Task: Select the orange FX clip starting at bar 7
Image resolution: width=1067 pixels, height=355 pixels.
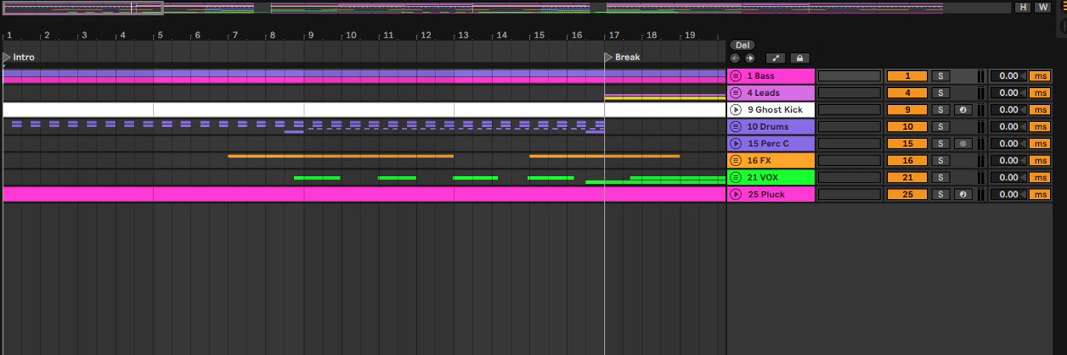Action: [x=340, y=155]
